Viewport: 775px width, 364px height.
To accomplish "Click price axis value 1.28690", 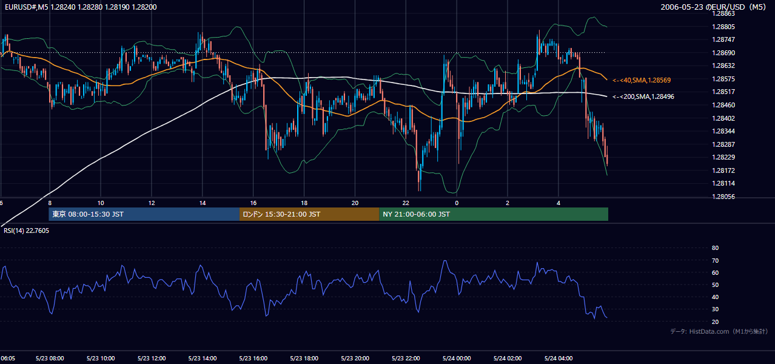I will click(723, 53).
